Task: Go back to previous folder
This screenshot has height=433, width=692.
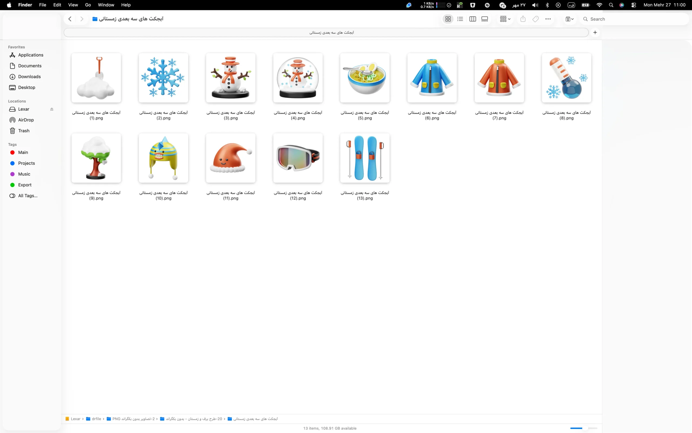Action: point(70,19)
